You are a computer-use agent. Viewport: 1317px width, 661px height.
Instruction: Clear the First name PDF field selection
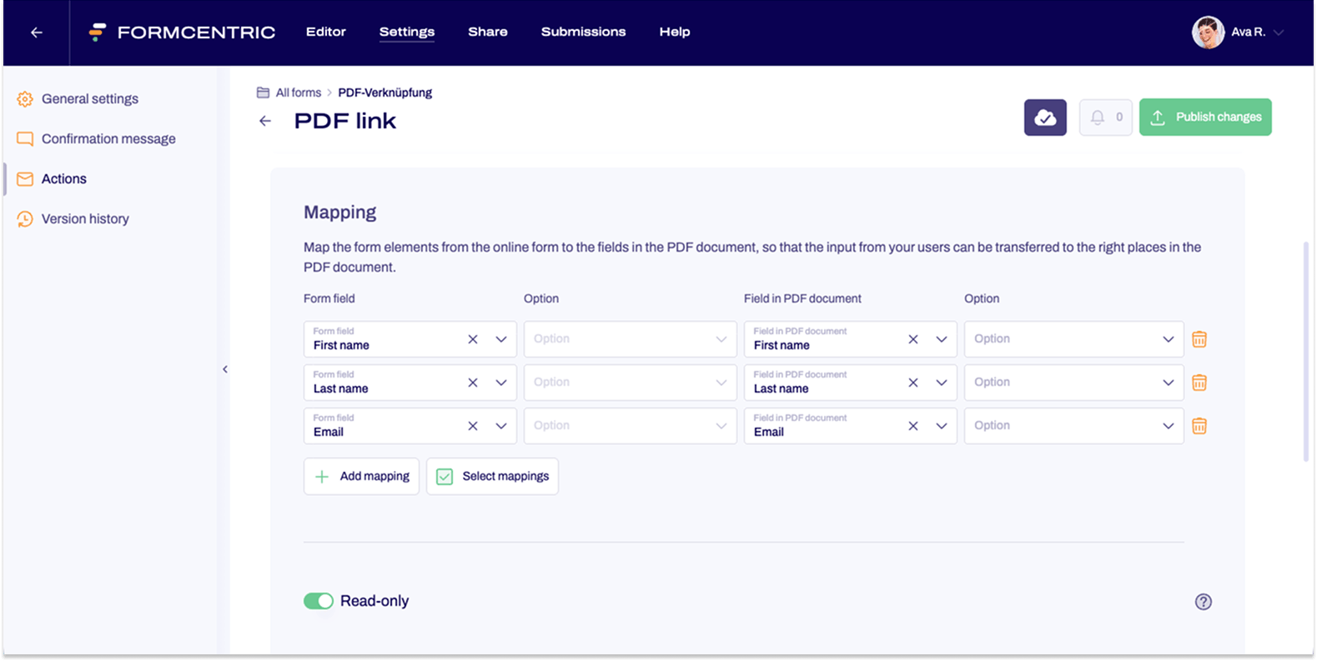tap(913, 339)
